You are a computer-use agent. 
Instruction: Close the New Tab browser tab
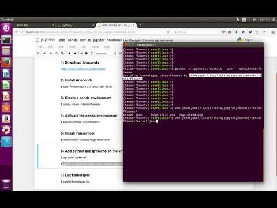[x=53, y=25]
